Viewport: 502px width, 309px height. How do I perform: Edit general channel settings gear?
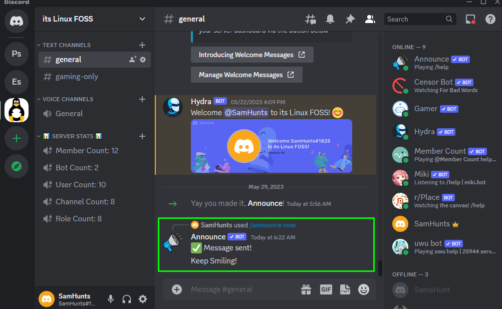[x=143, y=60]
